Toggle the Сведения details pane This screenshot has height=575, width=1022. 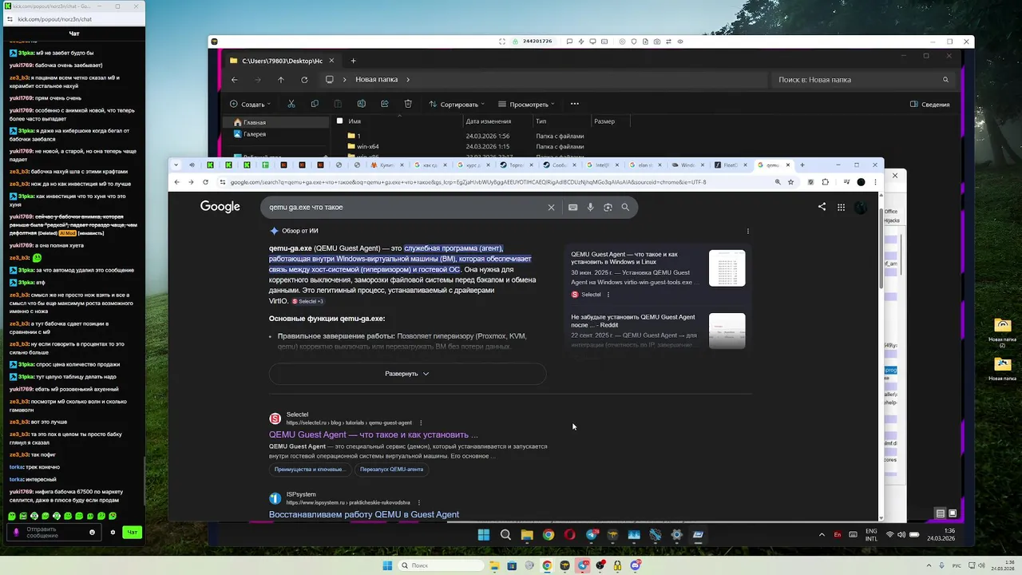pyautogui.click(x=930, y=104)
